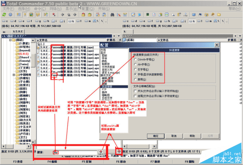Open 文件 menu
Viewport: 243px width, 165px height.
(9, 9)
